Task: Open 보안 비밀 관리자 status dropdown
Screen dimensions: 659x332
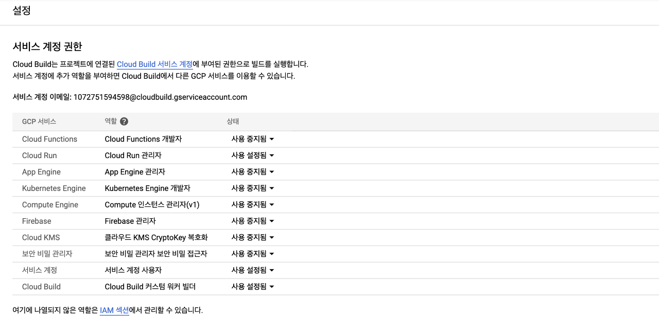Action: point(252,254)
